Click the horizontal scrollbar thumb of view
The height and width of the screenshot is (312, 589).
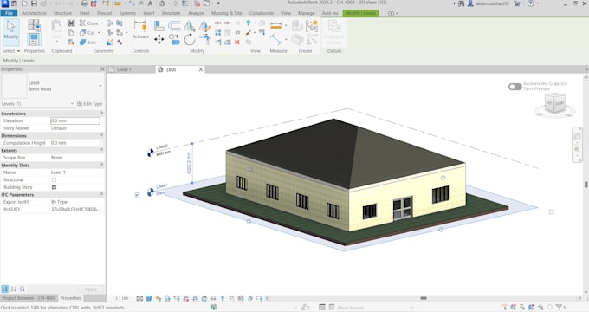424,298
